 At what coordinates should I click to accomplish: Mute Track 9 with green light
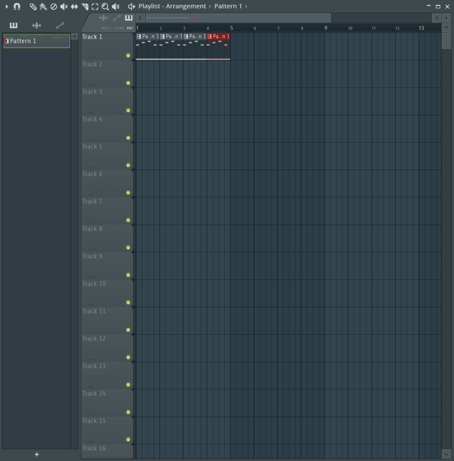(128, 275)
